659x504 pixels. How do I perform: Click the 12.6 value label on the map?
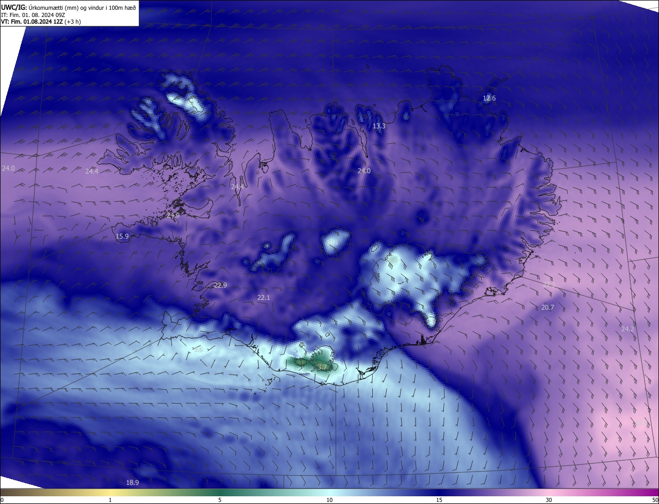pos(489,98)
